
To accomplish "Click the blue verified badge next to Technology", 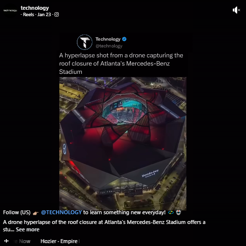I will (x=124, y=39).
